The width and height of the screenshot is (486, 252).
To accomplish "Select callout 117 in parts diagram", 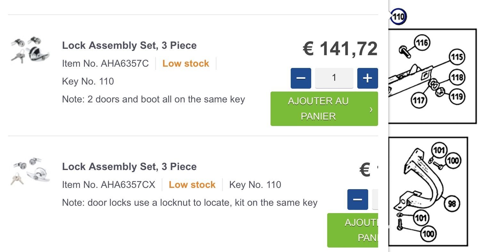I will click(419, 101).
